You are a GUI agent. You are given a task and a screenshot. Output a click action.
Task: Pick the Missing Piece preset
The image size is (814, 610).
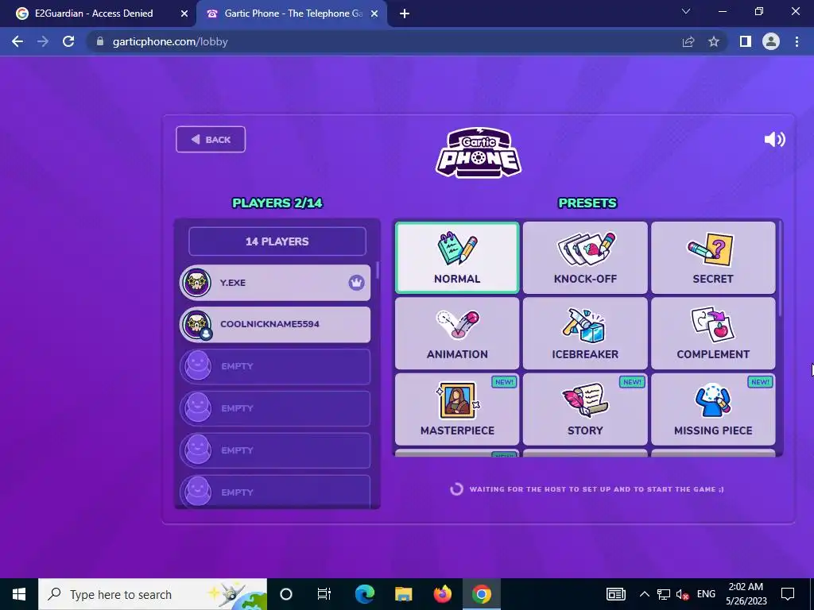click(713, 409)
